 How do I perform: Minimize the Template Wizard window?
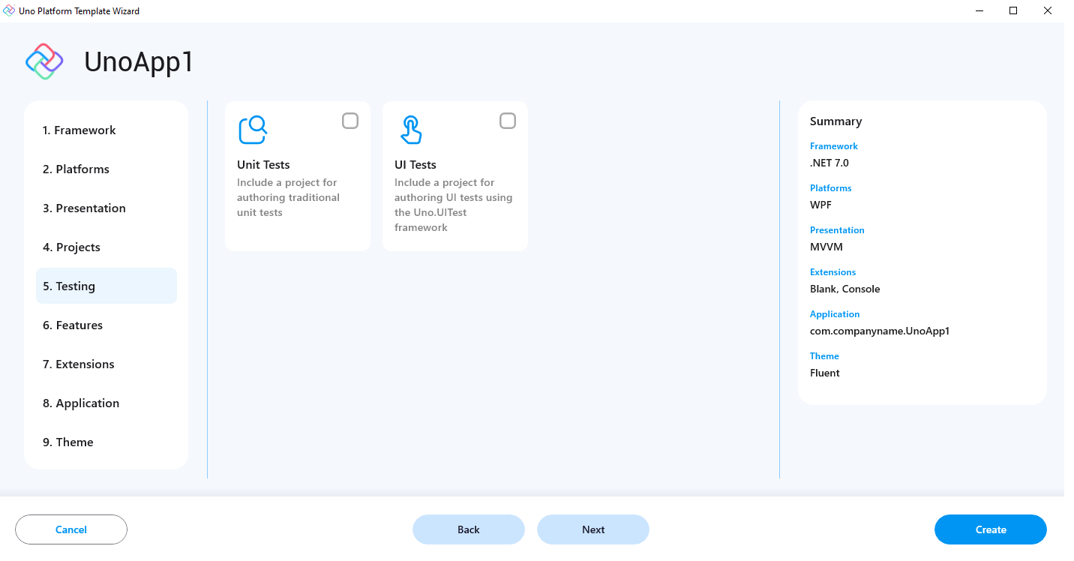(x=979, y=10)
